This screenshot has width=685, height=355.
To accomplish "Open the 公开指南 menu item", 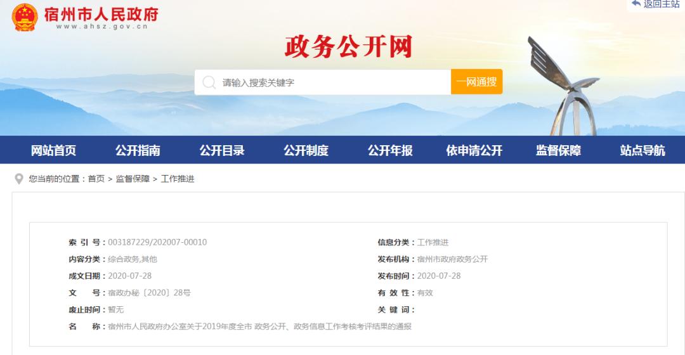I will 138,150.
